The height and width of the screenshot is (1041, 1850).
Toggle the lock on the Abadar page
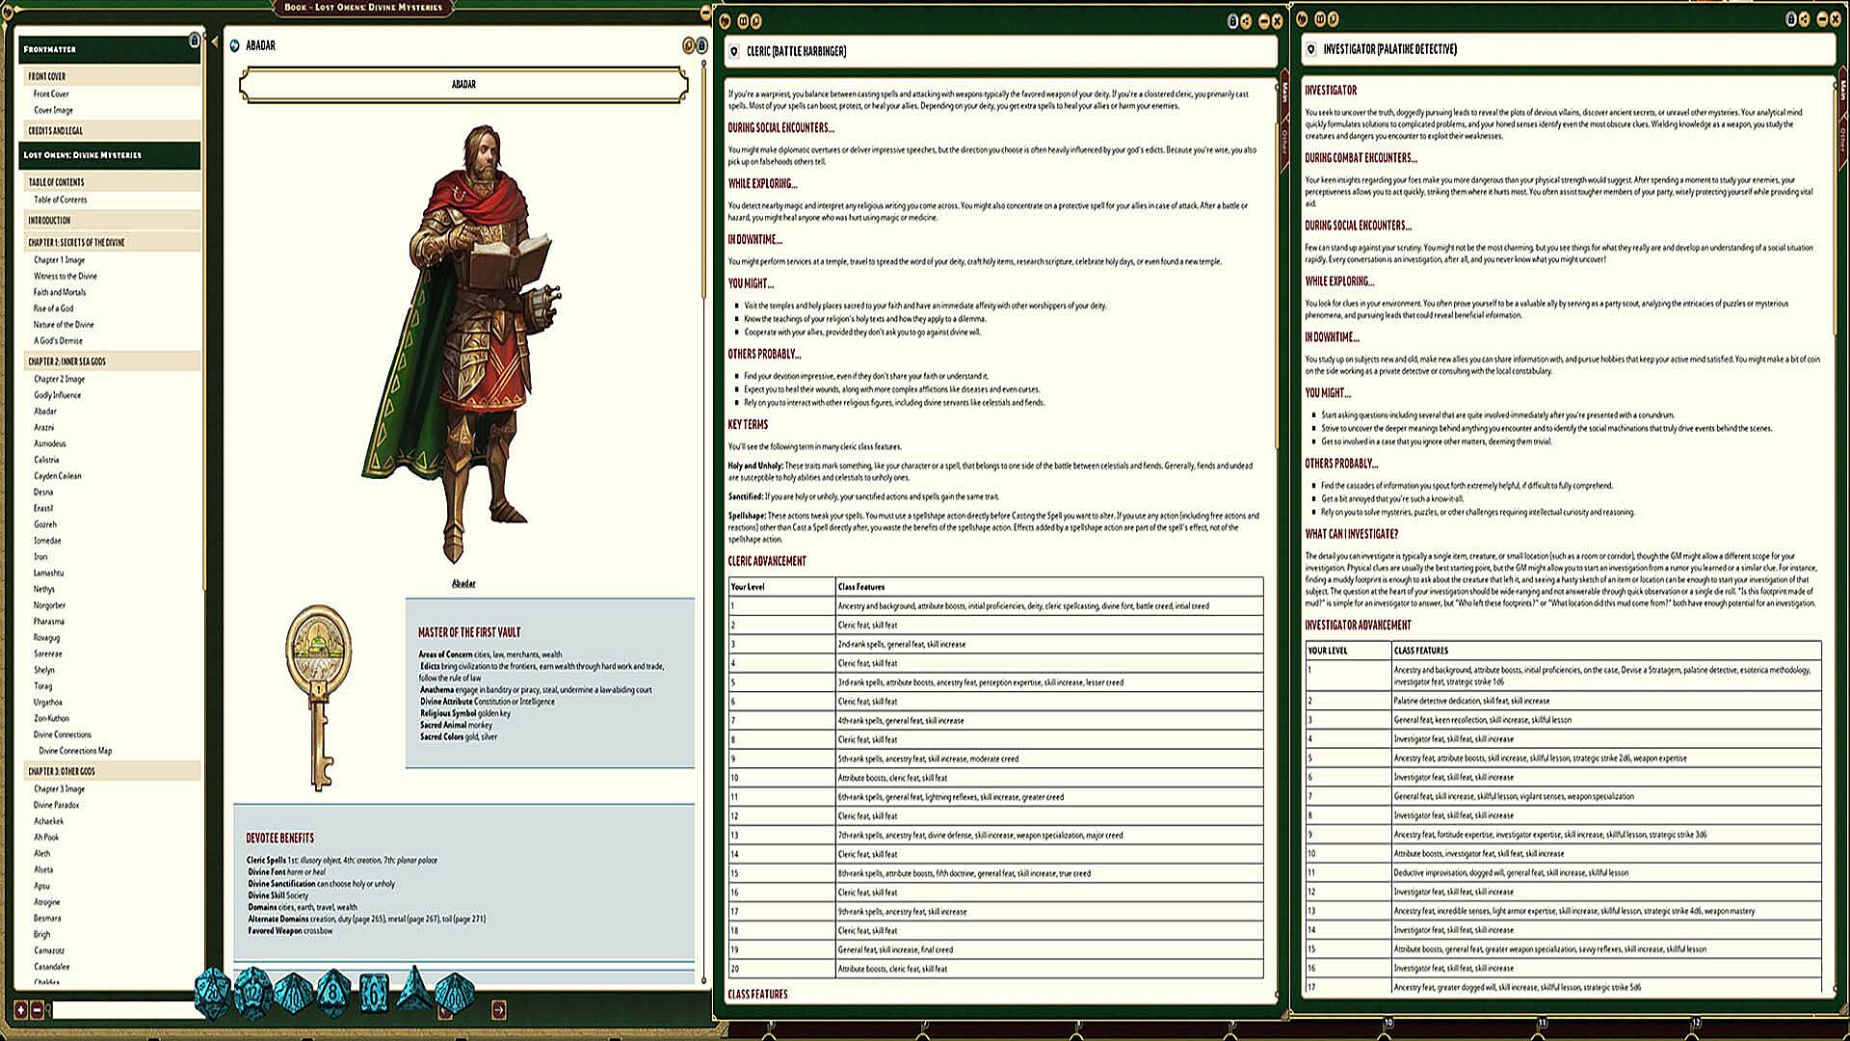[x=701, y=45]
